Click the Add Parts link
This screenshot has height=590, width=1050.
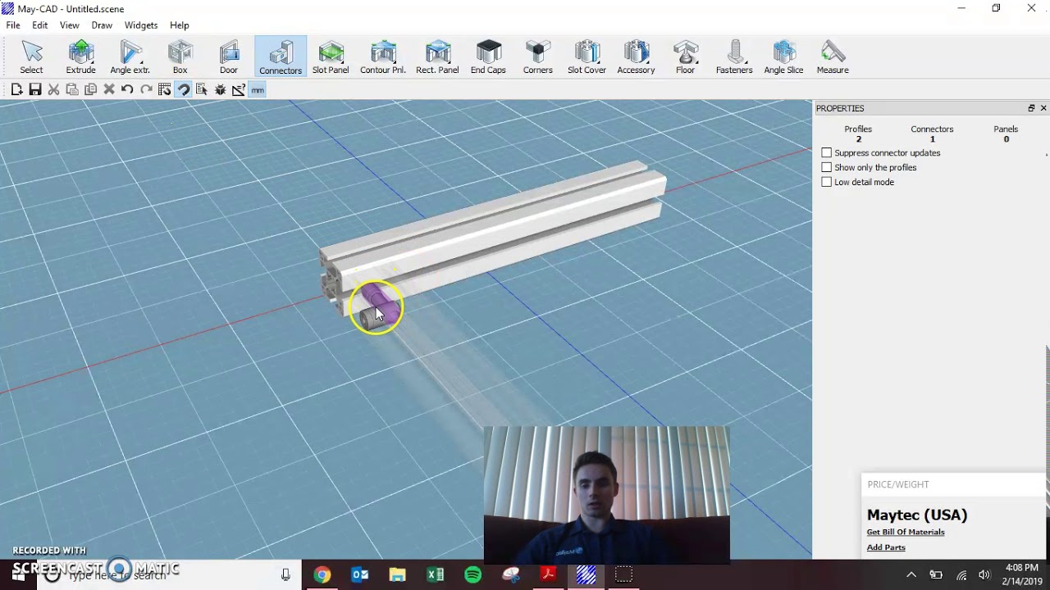pos(886,547)
